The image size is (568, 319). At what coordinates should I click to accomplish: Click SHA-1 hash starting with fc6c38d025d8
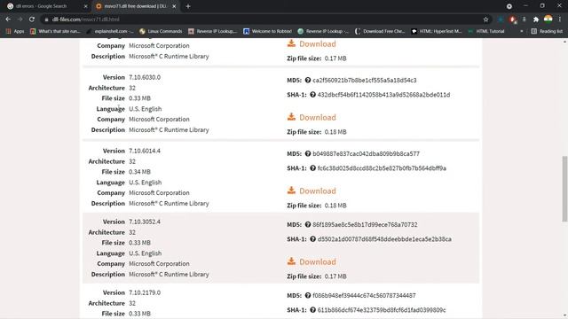[x=382, y=168]
